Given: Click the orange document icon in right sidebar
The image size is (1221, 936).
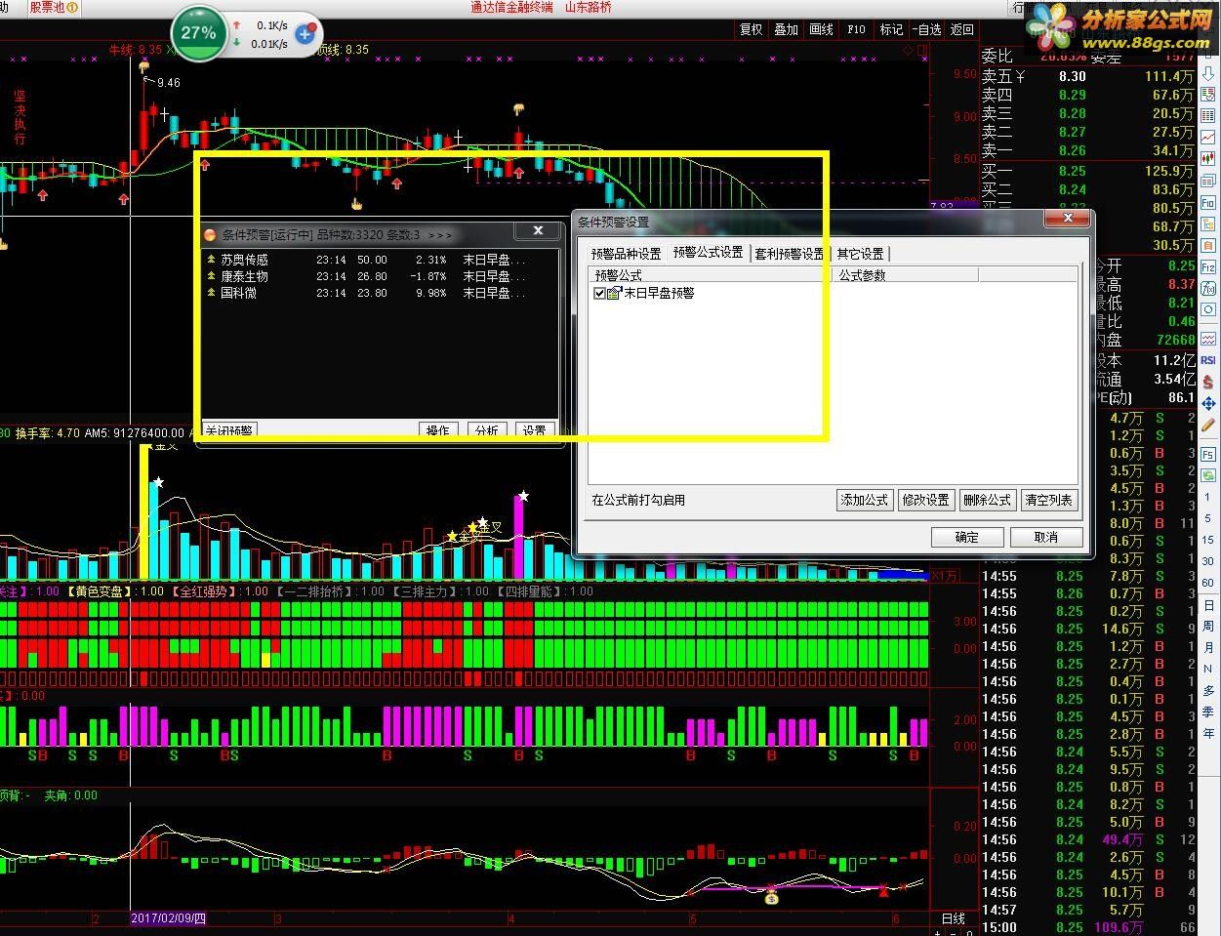Looking at the screenshot, I should coord(1208,246).
